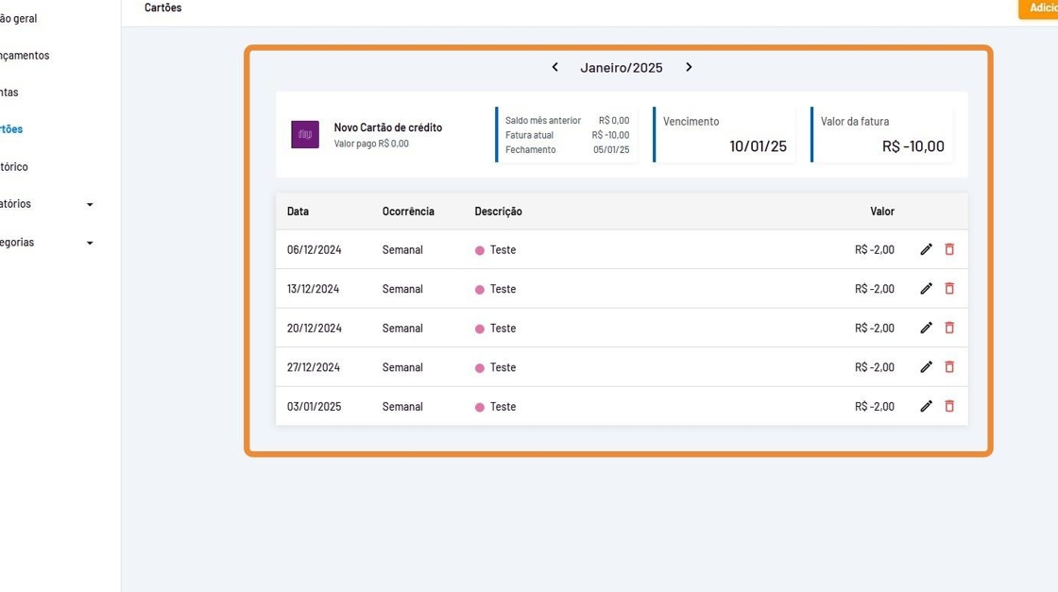Edit the 03/01/2025 transaction
Screen dimensions: 1058x592
pyautogui.click(x=926, y=406)
